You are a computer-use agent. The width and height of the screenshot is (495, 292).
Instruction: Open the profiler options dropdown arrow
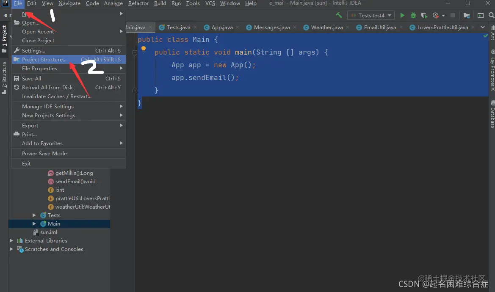(x=443, y=15)
